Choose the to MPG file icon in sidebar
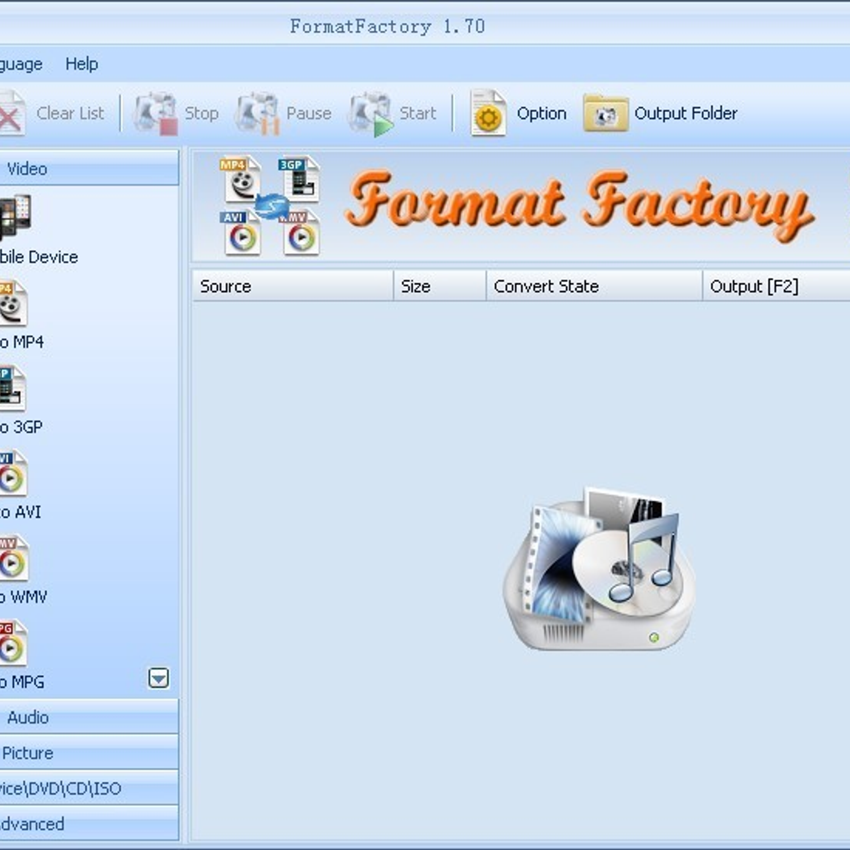This screenshot has width=850, height=850. coord(13,643)
